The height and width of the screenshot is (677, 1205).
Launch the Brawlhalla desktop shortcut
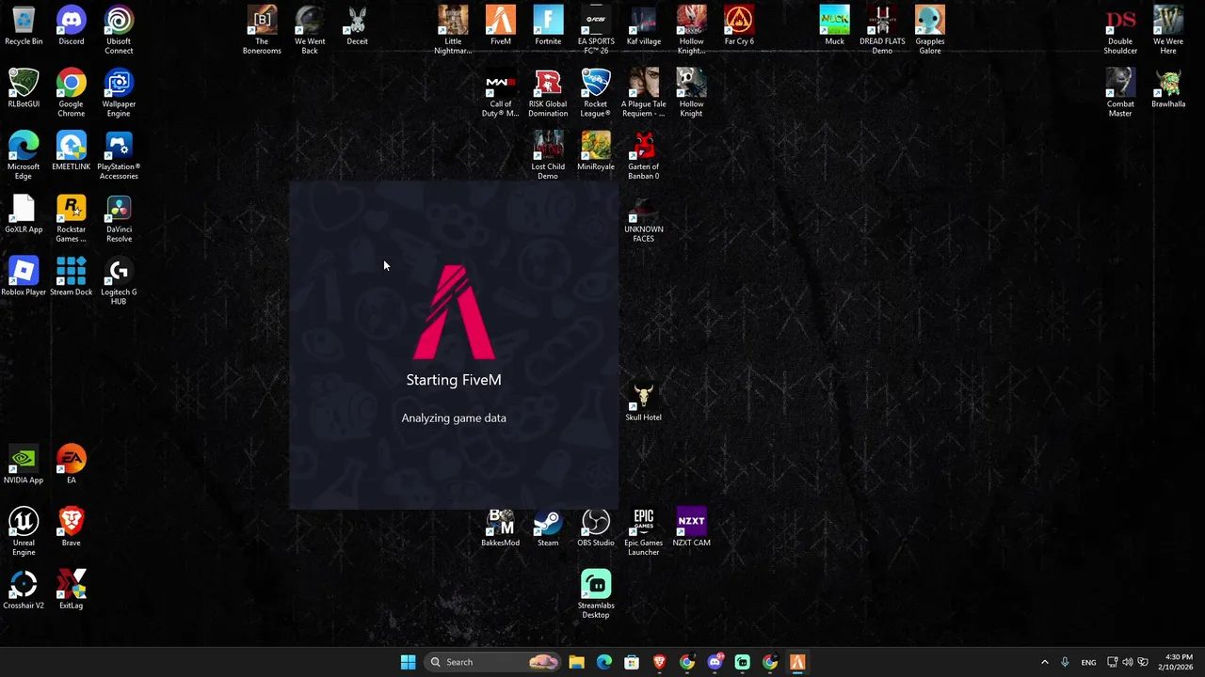click(1168, 89)
